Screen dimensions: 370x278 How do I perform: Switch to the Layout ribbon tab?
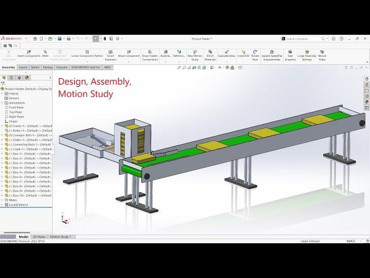point(23,67)
